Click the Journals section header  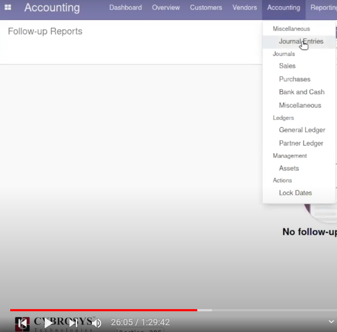coord(284,54)
